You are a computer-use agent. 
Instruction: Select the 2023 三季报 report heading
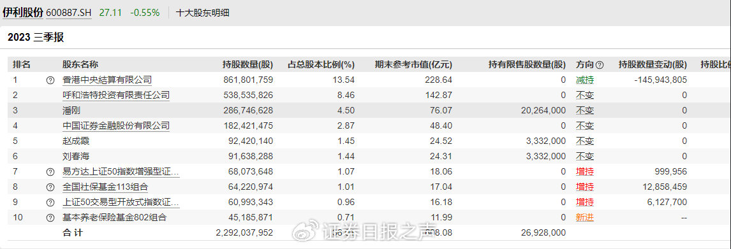click(x=36, y=38)
